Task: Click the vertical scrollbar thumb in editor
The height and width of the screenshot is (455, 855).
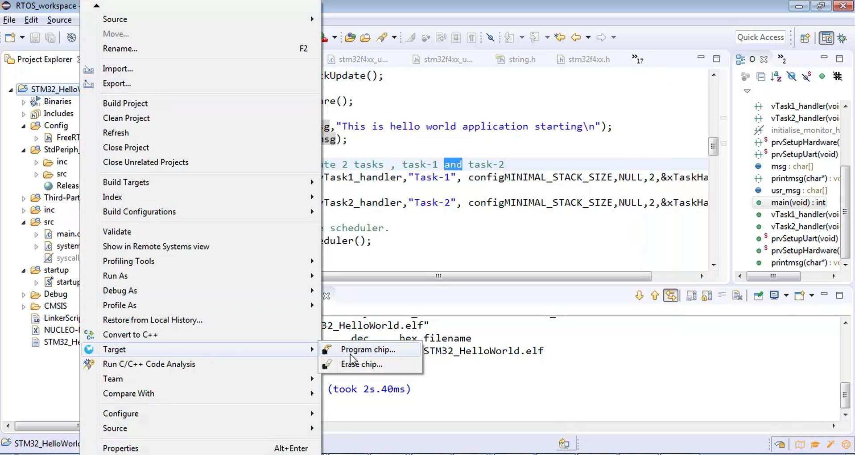Action: pyautogui.click(x=713, y=146)
